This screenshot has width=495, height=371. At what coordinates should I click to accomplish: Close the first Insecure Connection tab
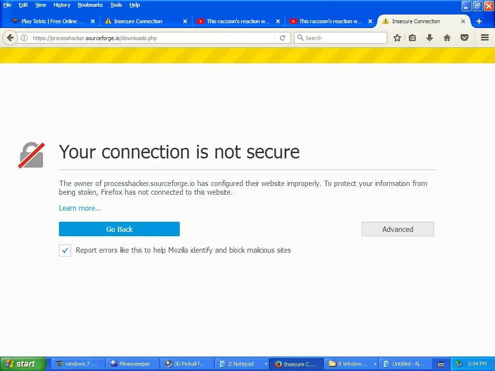click(185, 21)
